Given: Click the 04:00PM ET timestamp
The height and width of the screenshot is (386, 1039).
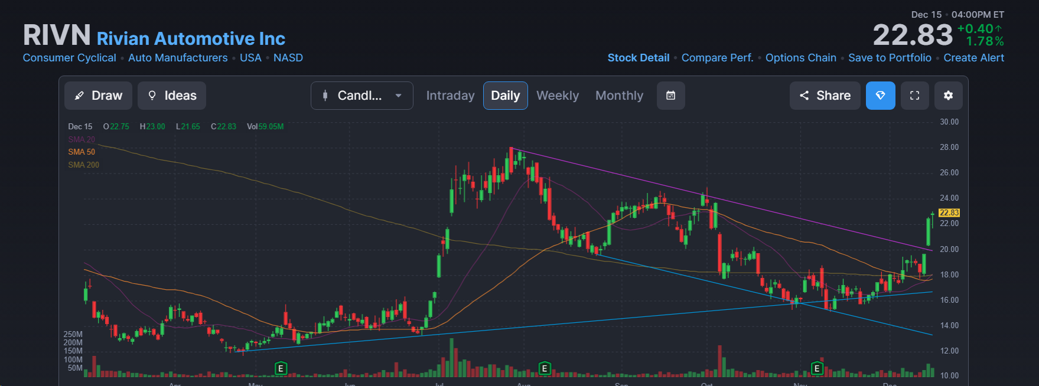Looking at the screenshot, I should coord(978,14).
